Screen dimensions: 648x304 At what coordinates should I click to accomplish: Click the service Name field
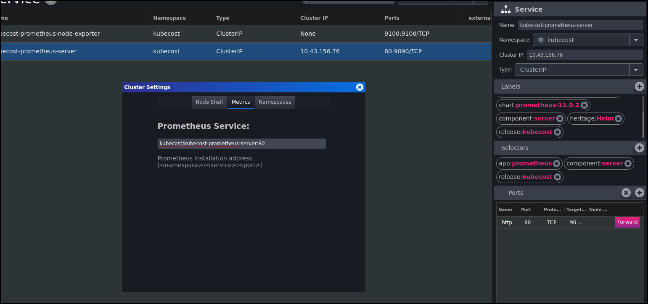click(x=581, y=25)
